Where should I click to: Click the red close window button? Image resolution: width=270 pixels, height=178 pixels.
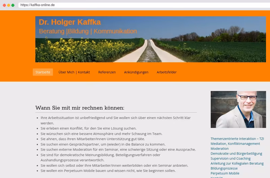click(4, 5)
